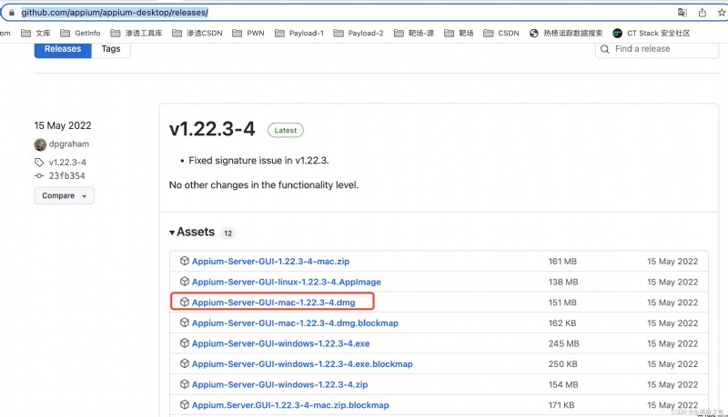Open the v1.22.3-4 release title
The width and height of the screenshot is (728, 417).
(x=212, y=129)
